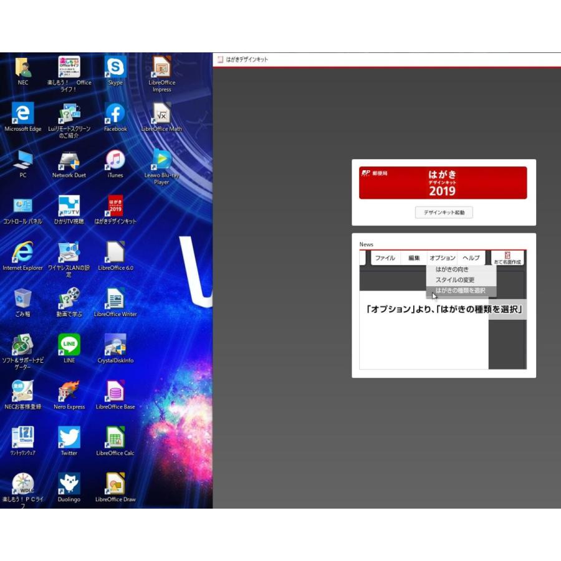561x561 pixels.
Task: Open the ヘルプ menu
Action: (x=469, y=257)
